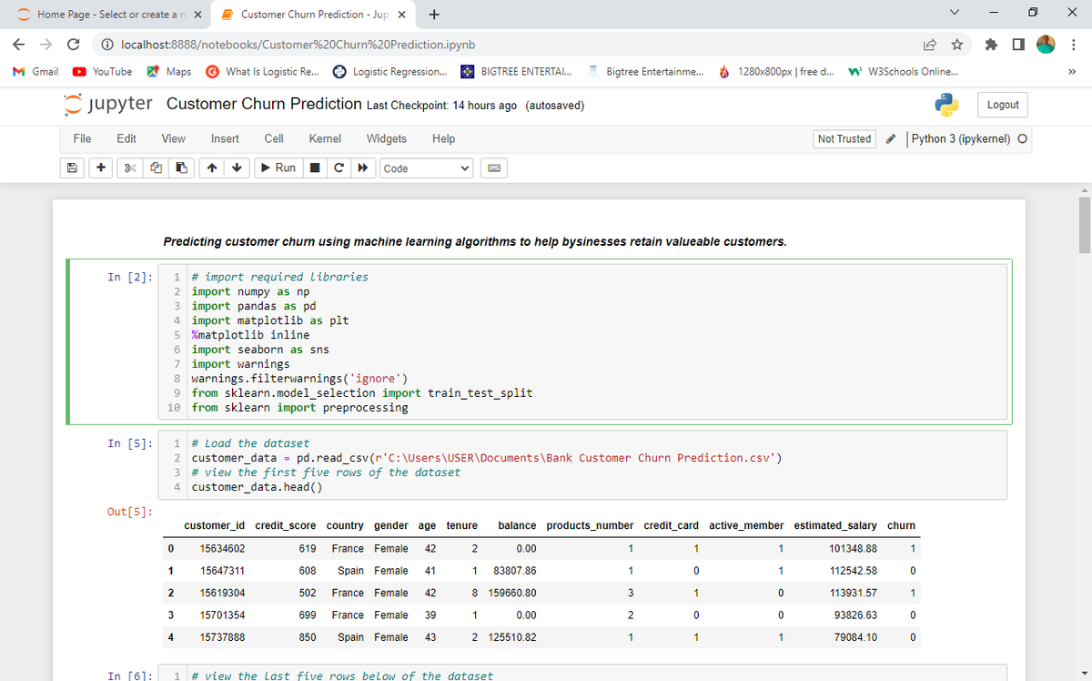Go forward in browser history
Viewport: 1092px width, 681px height.
[46, 45]
